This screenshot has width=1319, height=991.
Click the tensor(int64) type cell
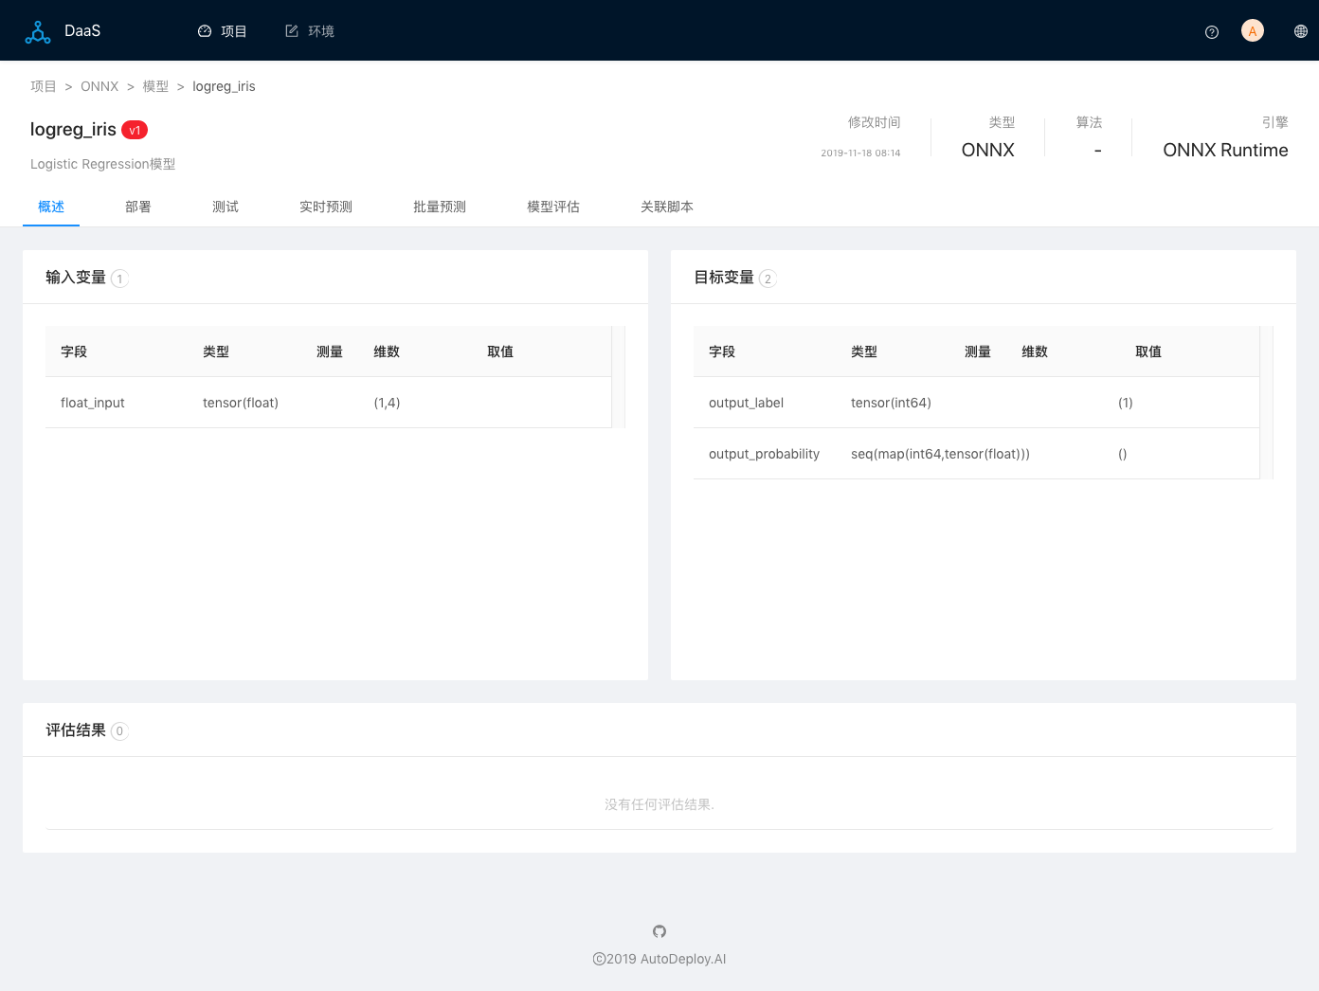tap(891, 403)
